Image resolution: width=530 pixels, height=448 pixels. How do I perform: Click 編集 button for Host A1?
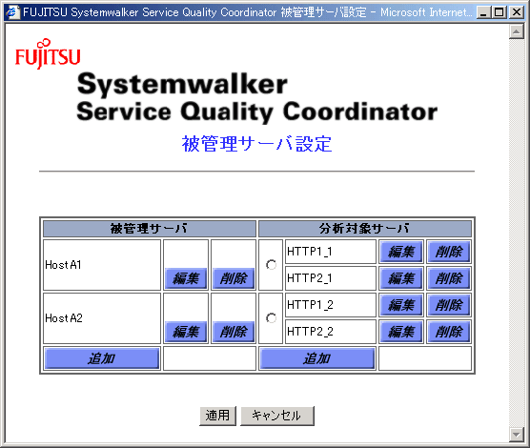tap(186, 278)
